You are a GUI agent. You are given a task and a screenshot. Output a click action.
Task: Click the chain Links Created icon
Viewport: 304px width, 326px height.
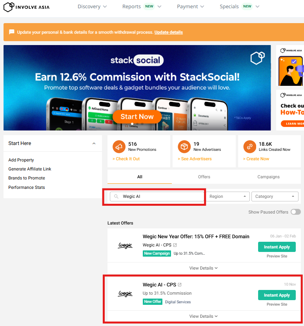tap(249, 147)
